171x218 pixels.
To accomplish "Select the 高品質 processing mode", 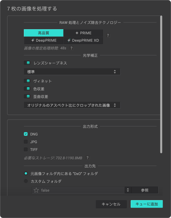I will (x=44, y=33).
